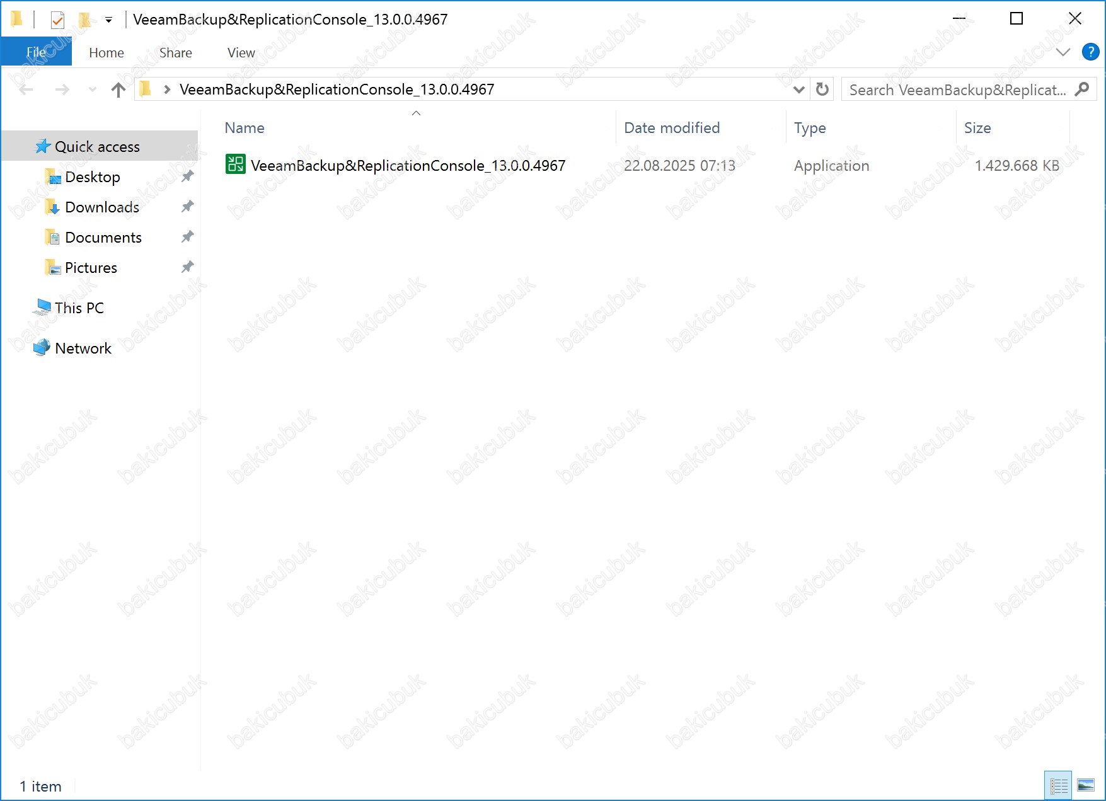
Task: Click the Quick access star icon
Action: 42,146
